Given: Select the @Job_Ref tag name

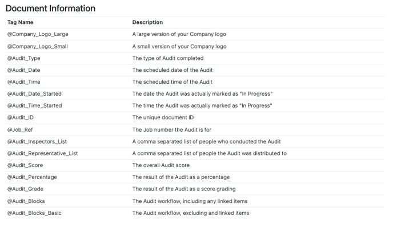Looking at the screenshot, I should coord(20,130).
